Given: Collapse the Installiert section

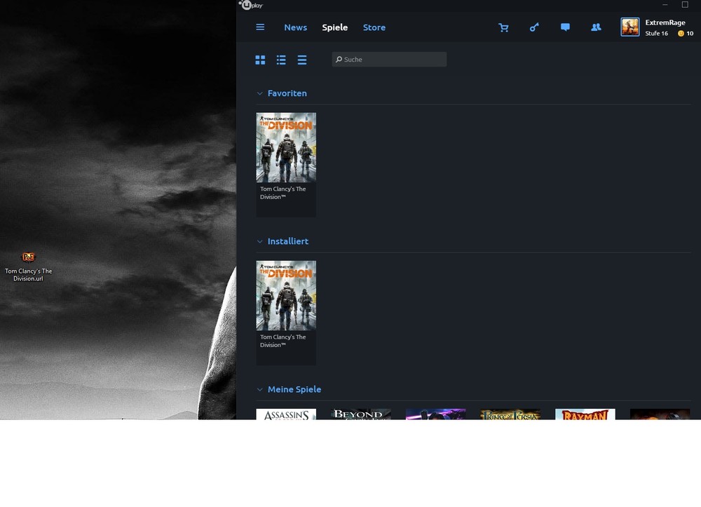Looking at the screenshot, I should coord(260,241).
